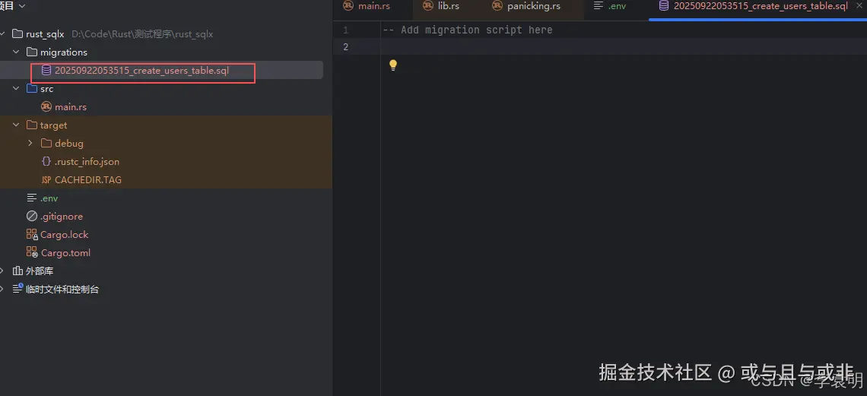The height and width of the screenshot is (396, 867).
Task: Click the debug folder icon
Action: pos(46,143)
